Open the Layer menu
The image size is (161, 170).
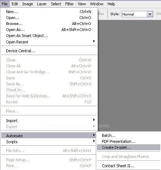[x=42, y=4]
